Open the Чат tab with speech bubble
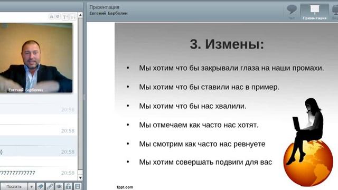Viewport: 338px width, 190px height. pos(292,13)
